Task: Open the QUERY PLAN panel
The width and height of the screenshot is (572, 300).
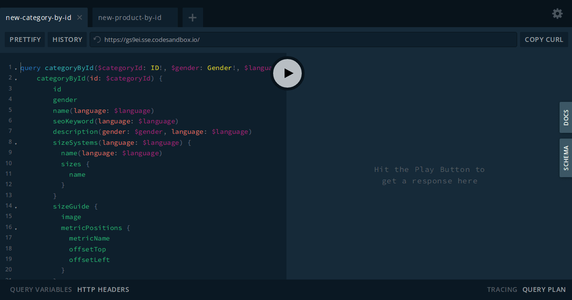Action: coord(544,289)
